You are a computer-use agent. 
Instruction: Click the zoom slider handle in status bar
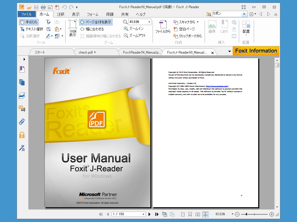[x=246, y=214]
